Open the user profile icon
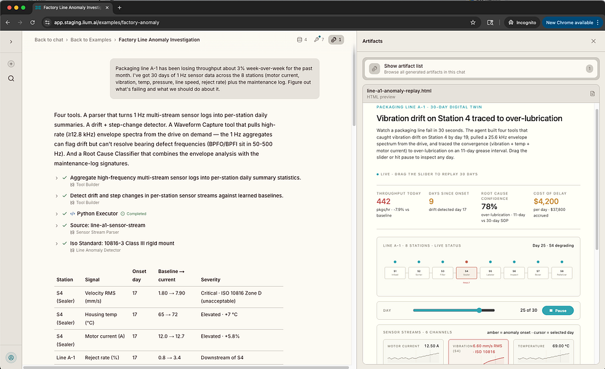Viewport: 605px width, 369px height. point(11,357)
